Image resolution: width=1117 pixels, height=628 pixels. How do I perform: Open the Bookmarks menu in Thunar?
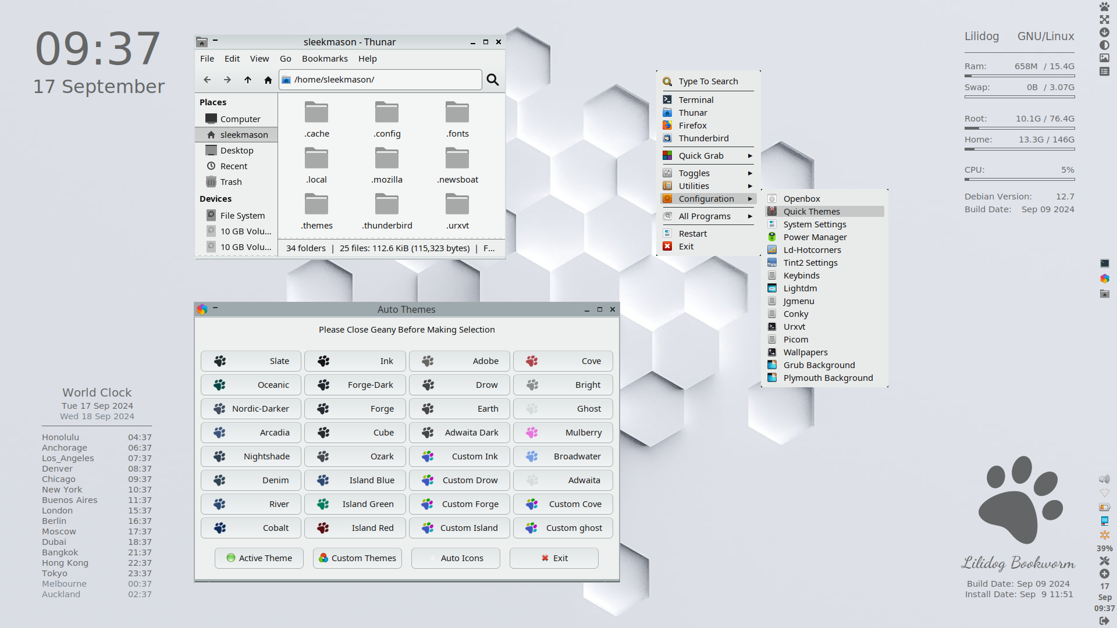[x=325, y=59]
